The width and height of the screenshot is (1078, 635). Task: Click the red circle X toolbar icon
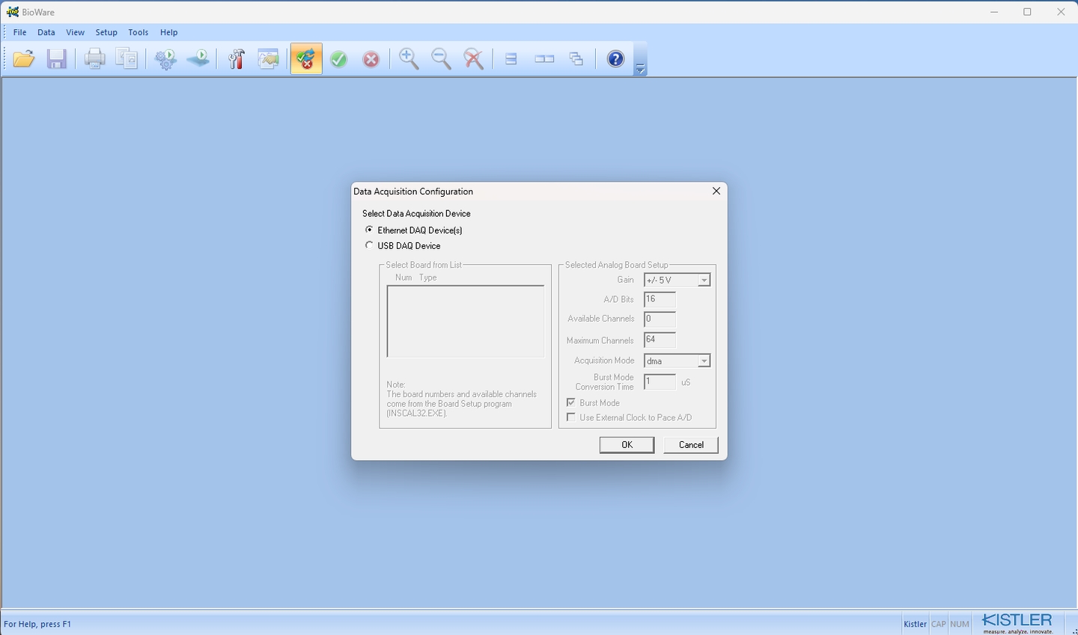tap(371, 59)
